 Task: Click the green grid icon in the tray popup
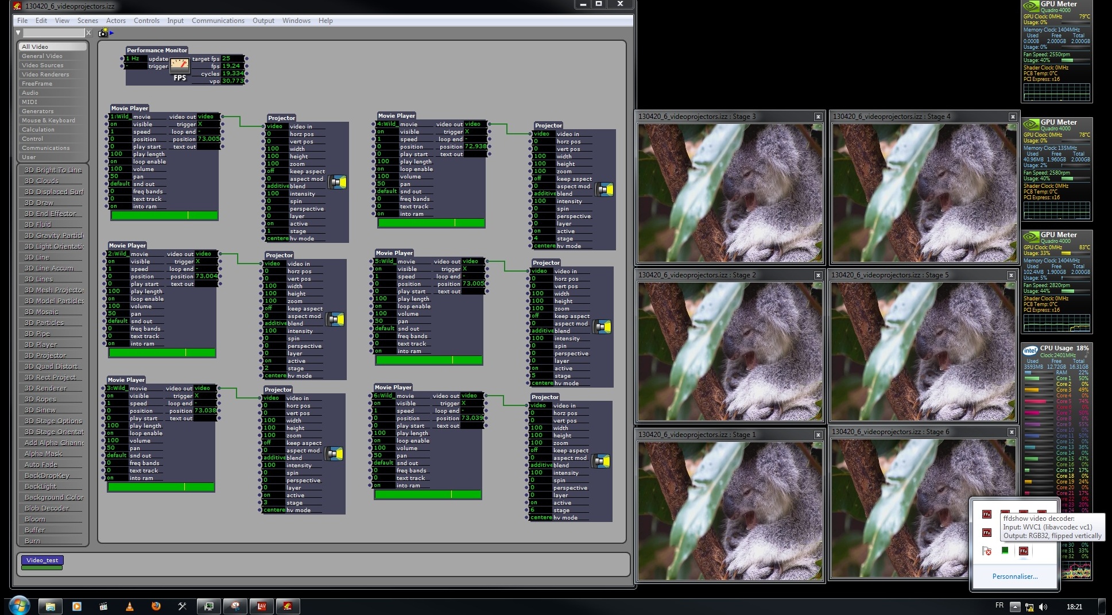(x=1005, y=551)
